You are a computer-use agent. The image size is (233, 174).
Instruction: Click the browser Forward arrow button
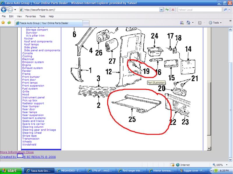pos(10,10)
